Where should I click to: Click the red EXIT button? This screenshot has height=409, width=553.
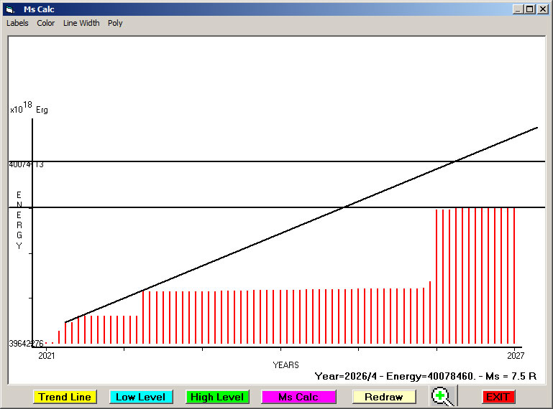498,397
